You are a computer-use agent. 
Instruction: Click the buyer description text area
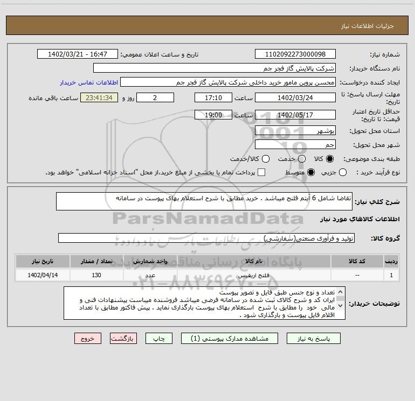coord(204,303)
